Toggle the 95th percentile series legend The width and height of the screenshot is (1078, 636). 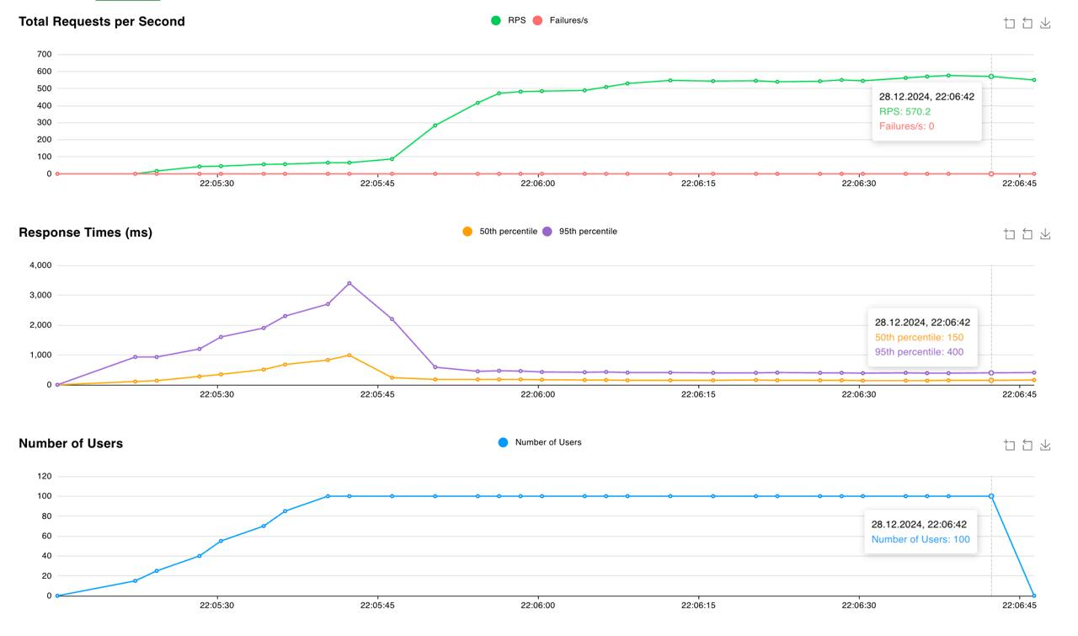click(x=579, y=232)
